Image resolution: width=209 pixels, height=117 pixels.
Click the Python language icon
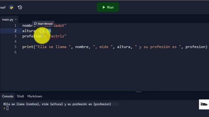pyautogui.click(x=11, y=7)
